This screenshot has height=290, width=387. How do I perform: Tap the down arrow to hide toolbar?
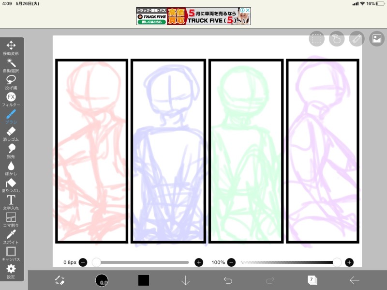(185, 281)
